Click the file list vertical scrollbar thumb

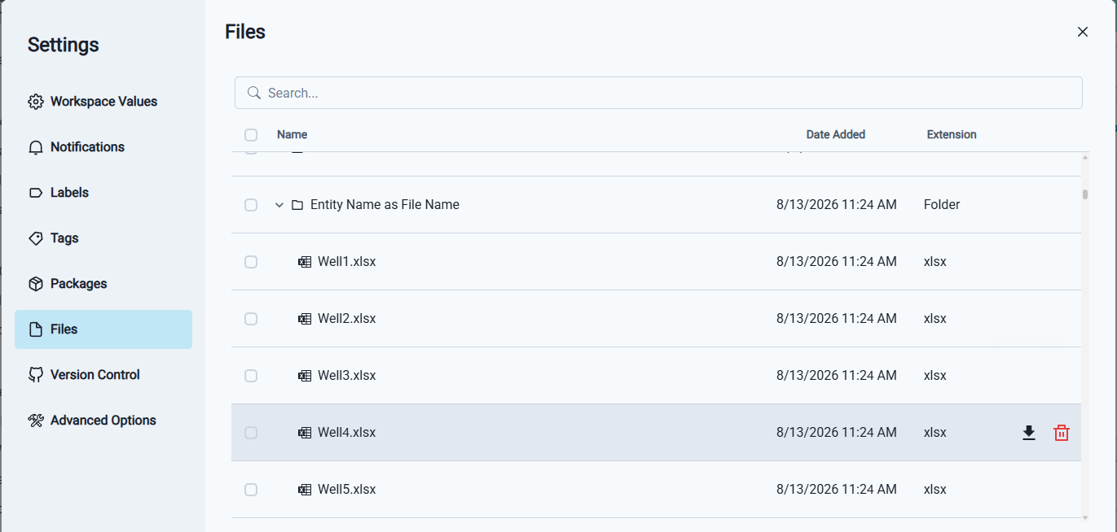point(1085,194)
